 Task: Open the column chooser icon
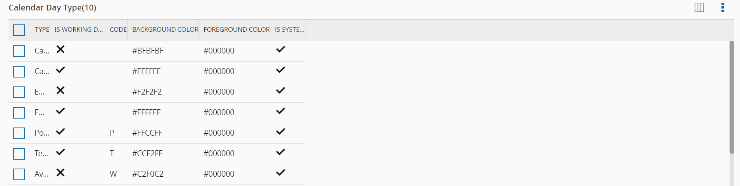pos(699,8)
